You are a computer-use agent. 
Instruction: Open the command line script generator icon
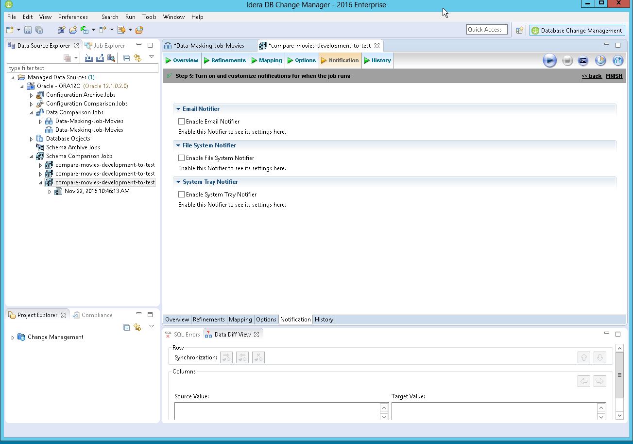[x=583, y=61]
